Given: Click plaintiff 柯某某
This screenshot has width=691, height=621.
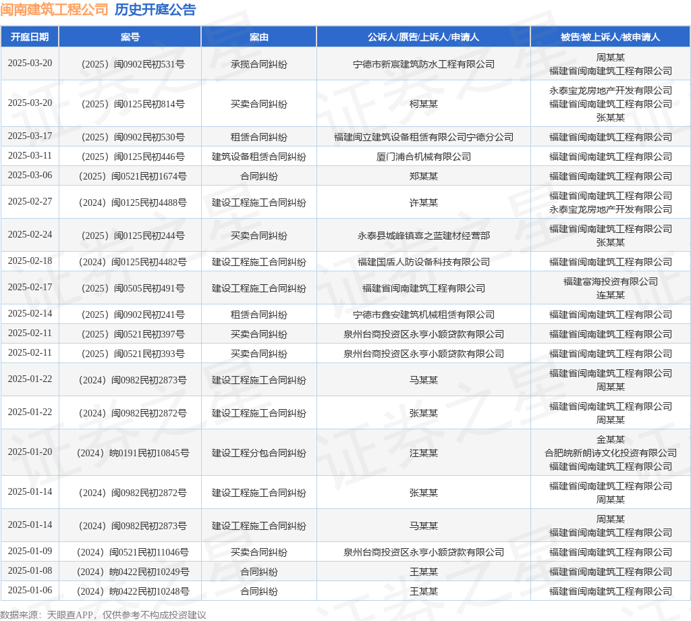Looking at the screenshot, I should pyautogui.click(x=424, y=104).
